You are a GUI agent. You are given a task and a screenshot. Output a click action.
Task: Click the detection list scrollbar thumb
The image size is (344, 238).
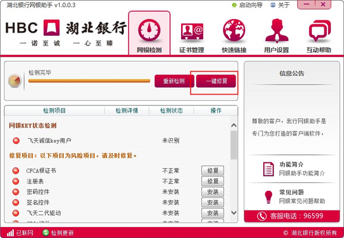234,145
